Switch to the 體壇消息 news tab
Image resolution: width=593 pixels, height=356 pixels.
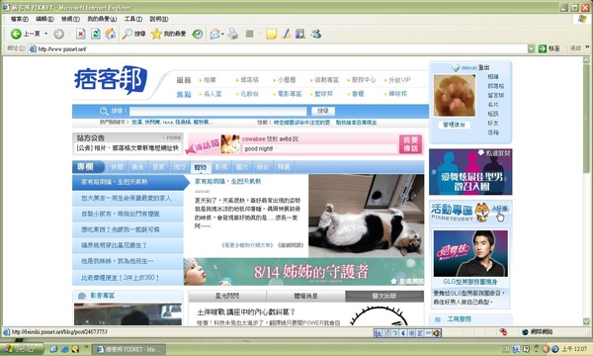coord(305,296)
